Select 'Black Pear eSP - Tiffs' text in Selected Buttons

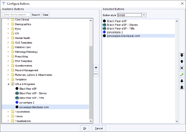pos(121,29)
